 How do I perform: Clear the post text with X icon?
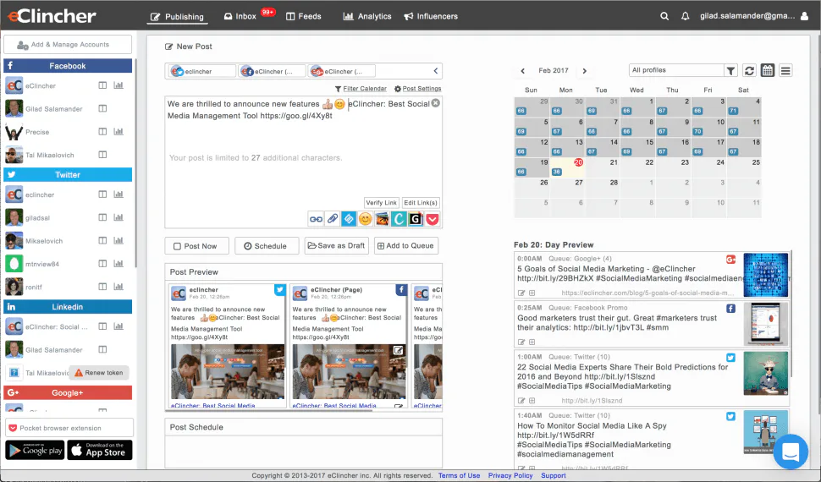[x=436, y=103]
